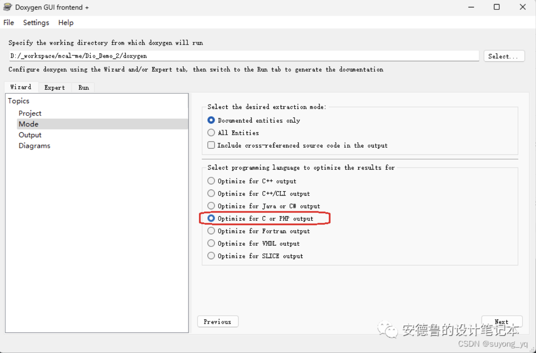Choose All Entities extraction mode

[233, 133]
